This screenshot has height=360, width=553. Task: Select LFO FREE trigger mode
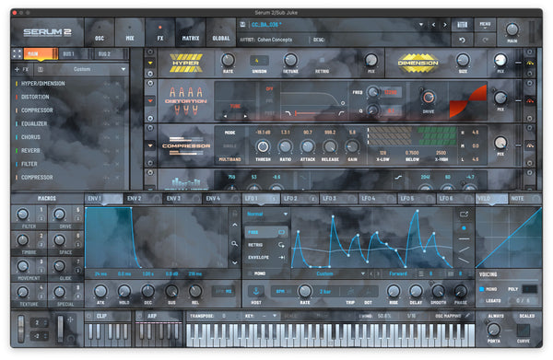[266, 232]
